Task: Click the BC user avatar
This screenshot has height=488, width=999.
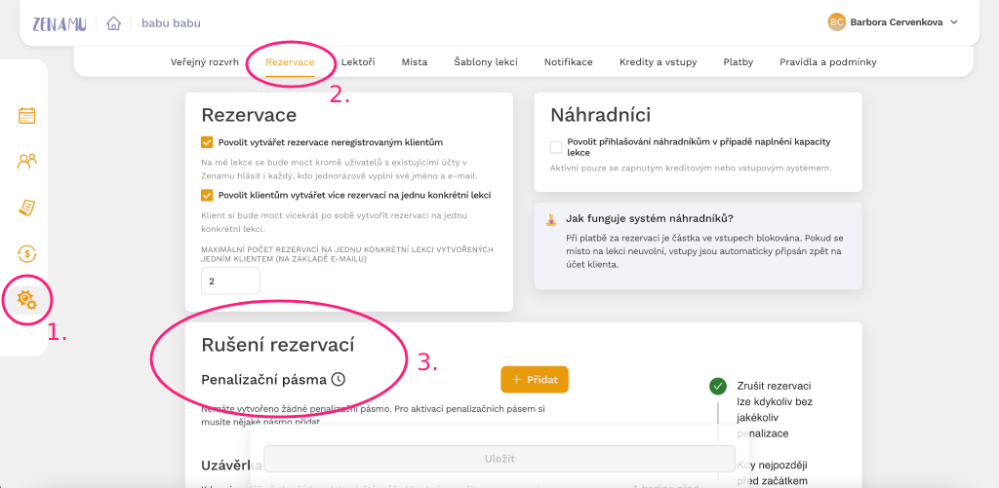Action: [x=836, y=22]
